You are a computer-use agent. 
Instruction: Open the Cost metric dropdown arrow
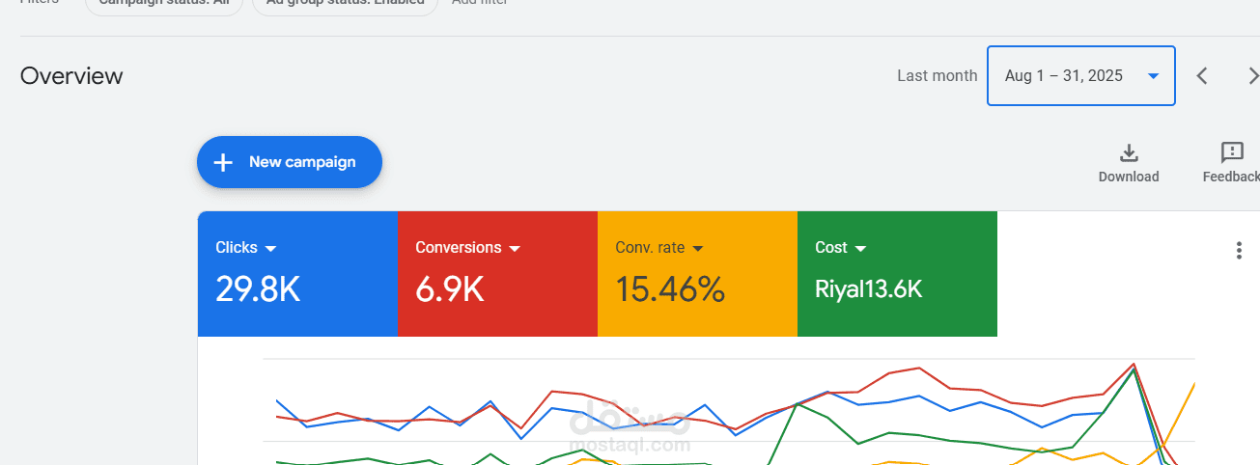[860, 249]
